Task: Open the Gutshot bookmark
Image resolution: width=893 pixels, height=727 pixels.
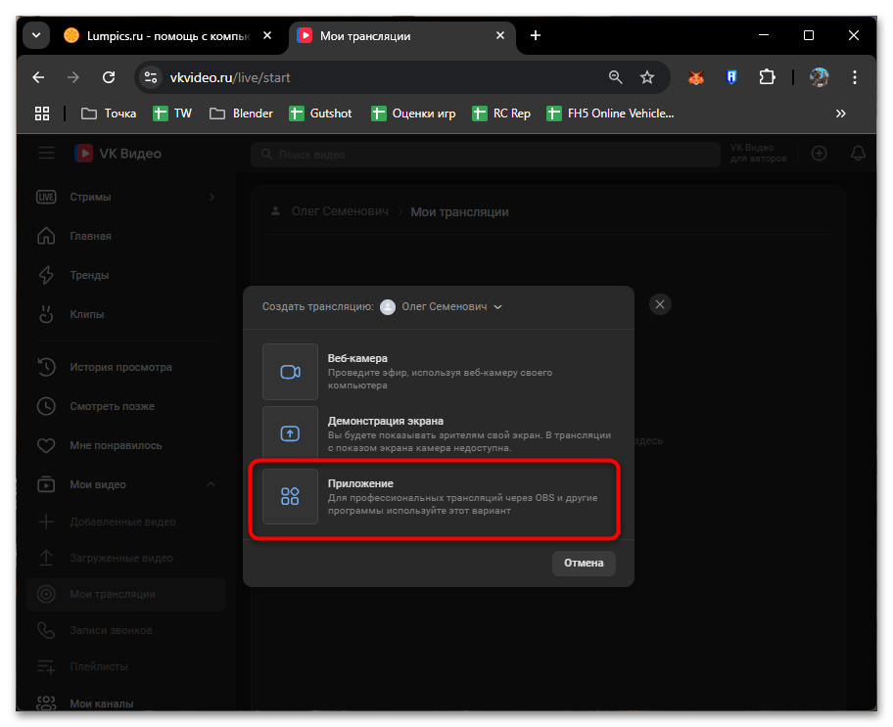Action: point(320,114)
